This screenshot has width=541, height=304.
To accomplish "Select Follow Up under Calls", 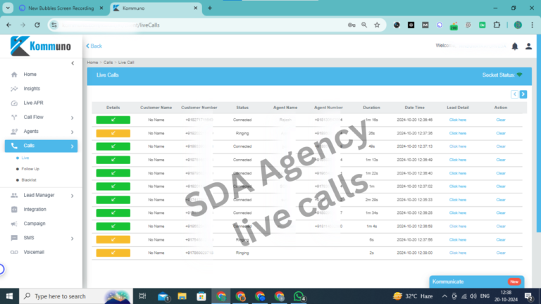I will pyautogui.click(x=30, y=169).
